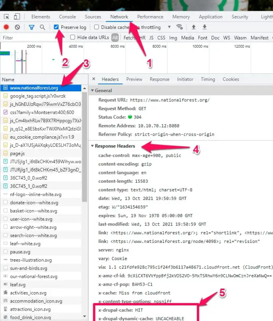Viewport: 273px width, 321px height.
Task: Check the Hide data URLs option
Action: [x=73, y=38]
